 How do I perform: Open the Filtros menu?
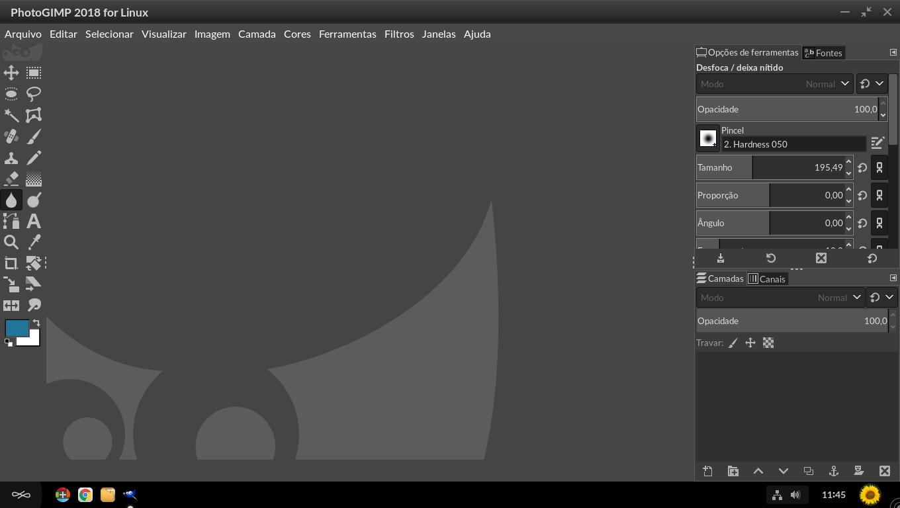(399, 34)
